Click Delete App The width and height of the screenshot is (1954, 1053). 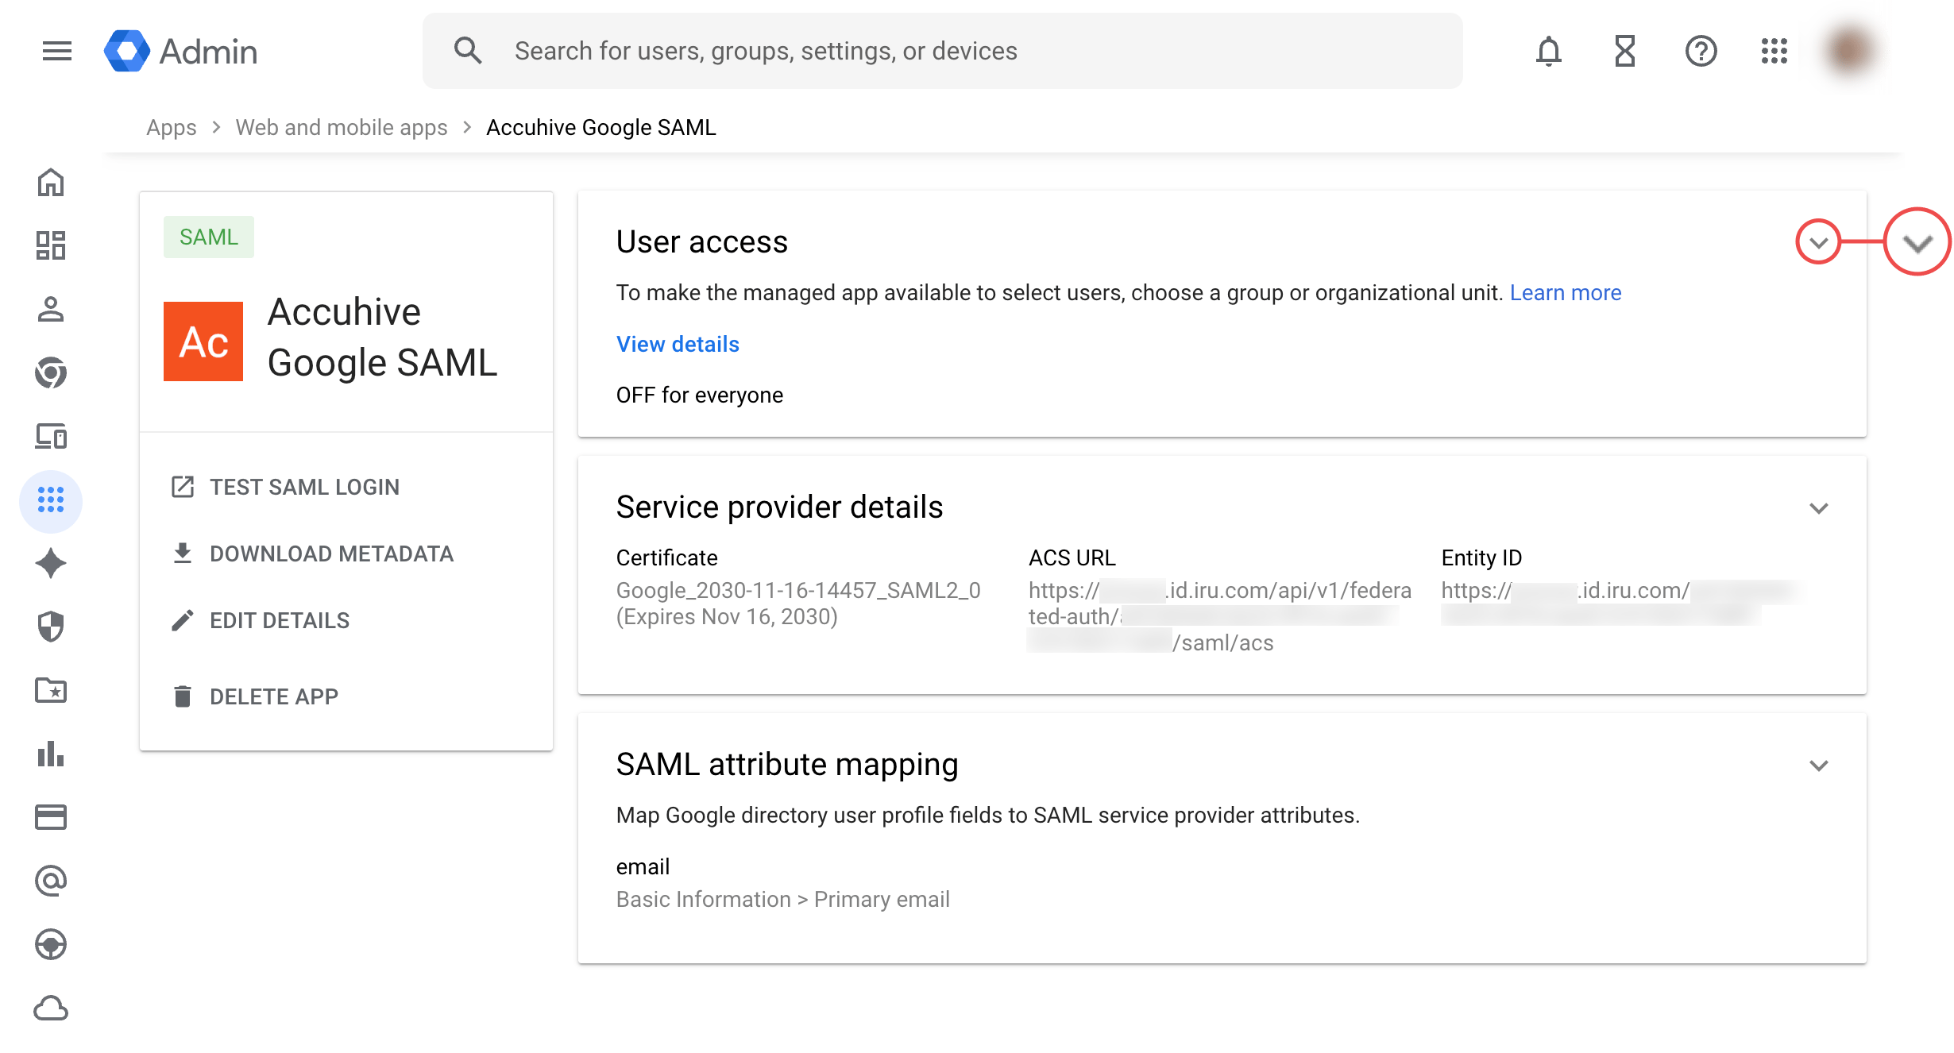coord(255,696)
